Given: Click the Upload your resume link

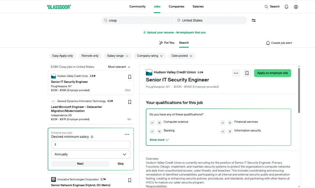Looking at the screenshot, I should (x=174, y=33).
